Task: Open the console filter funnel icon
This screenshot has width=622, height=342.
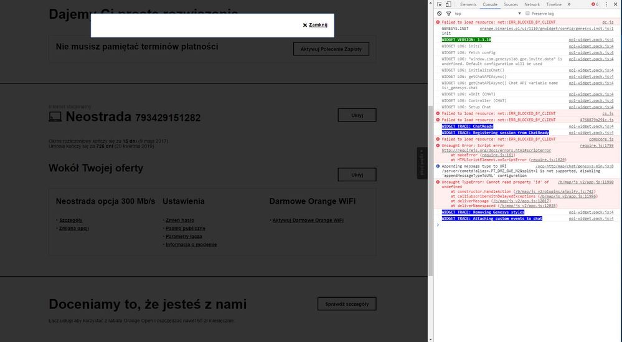Action: [448, 13]
